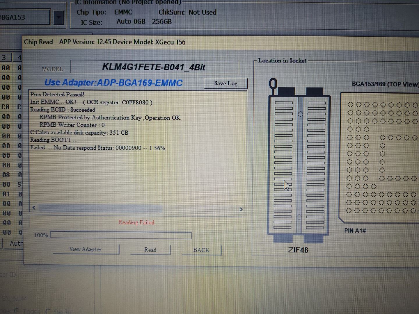Switch to the Auth tab
The height and width of the screenshot is (314, 419).
pyautogui.click(x=15, y=244)
